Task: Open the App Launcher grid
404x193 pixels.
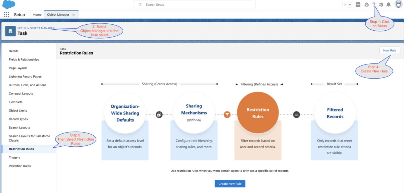Action: coord(6,14)
